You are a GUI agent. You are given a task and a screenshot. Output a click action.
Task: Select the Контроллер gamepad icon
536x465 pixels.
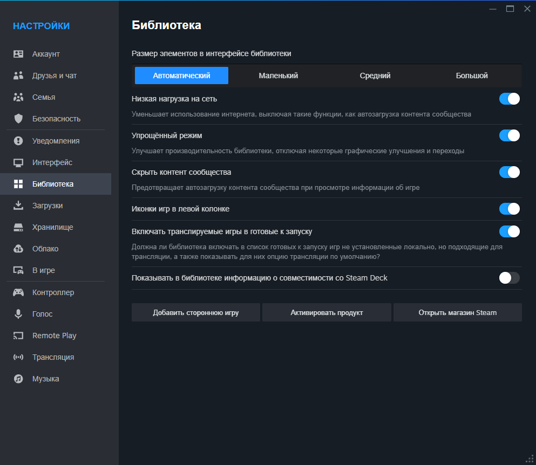pos(18,292)
